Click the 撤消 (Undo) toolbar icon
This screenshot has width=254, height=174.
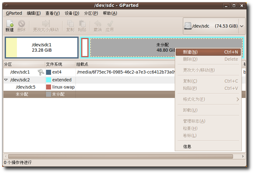(x=98, y=26)
